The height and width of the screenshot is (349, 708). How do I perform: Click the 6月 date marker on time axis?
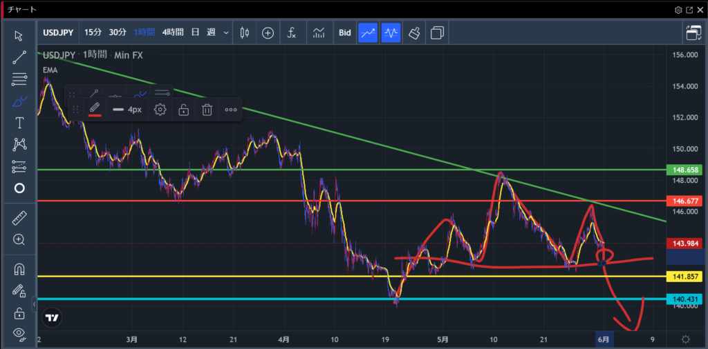click(x=606, y=339)
